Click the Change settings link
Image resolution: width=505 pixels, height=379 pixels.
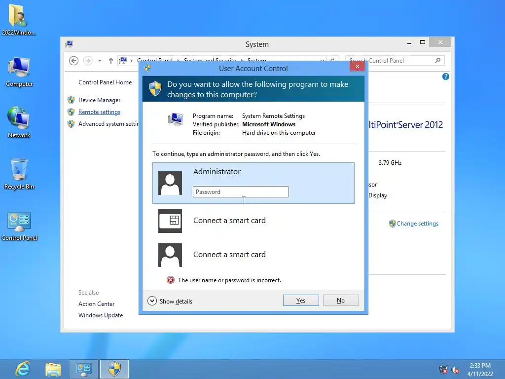[417, 224]
